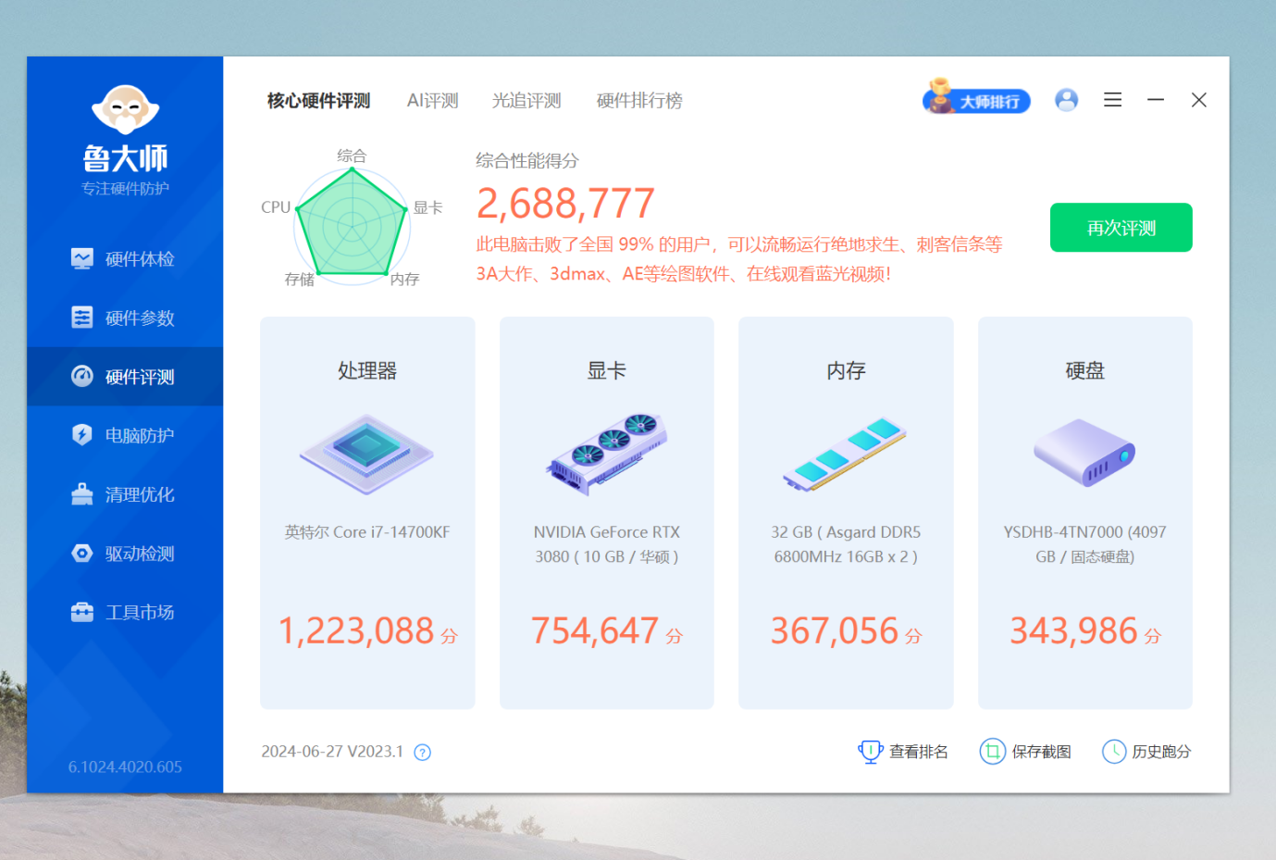1276x860 pixels.
Task: Switch to the 硬件排行榜 tab
Action: (639, 101)
